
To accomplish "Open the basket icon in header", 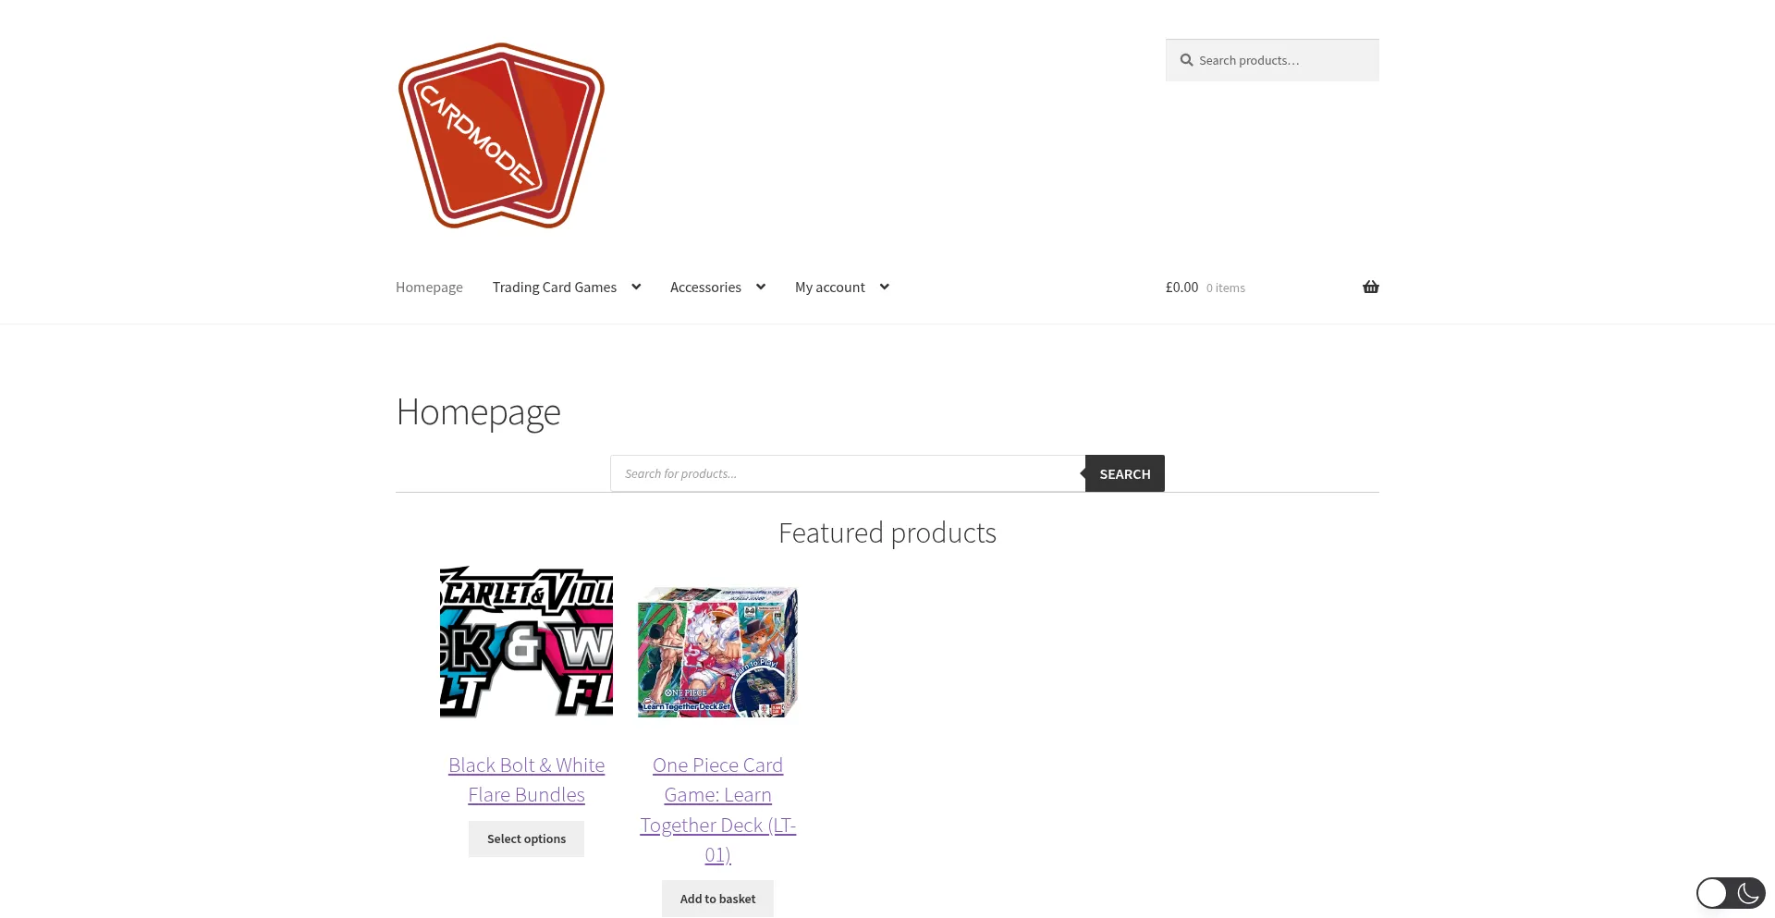I will (1370, 287).
